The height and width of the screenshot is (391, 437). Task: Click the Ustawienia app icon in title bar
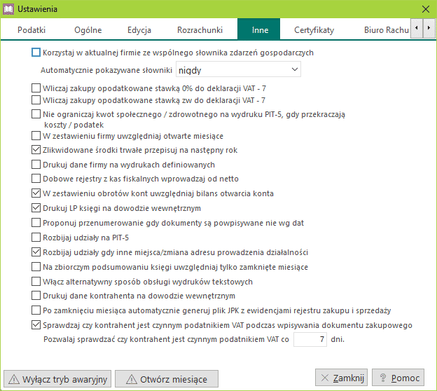click(8, 9)
